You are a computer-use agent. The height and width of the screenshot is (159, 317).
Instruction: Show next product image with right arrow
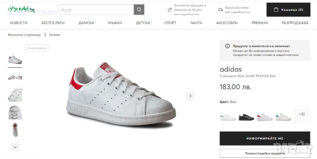(190, 96)
